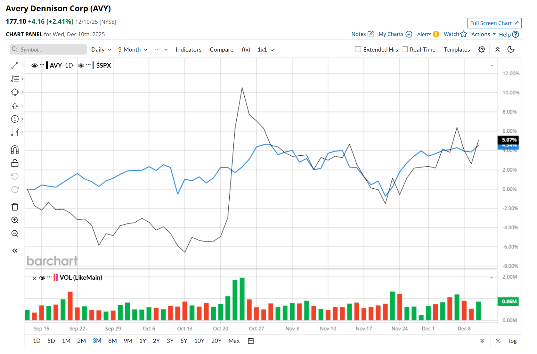Hide the AVY series eye icon
Viewport: 537px width, 354px height.
[35, 65]
